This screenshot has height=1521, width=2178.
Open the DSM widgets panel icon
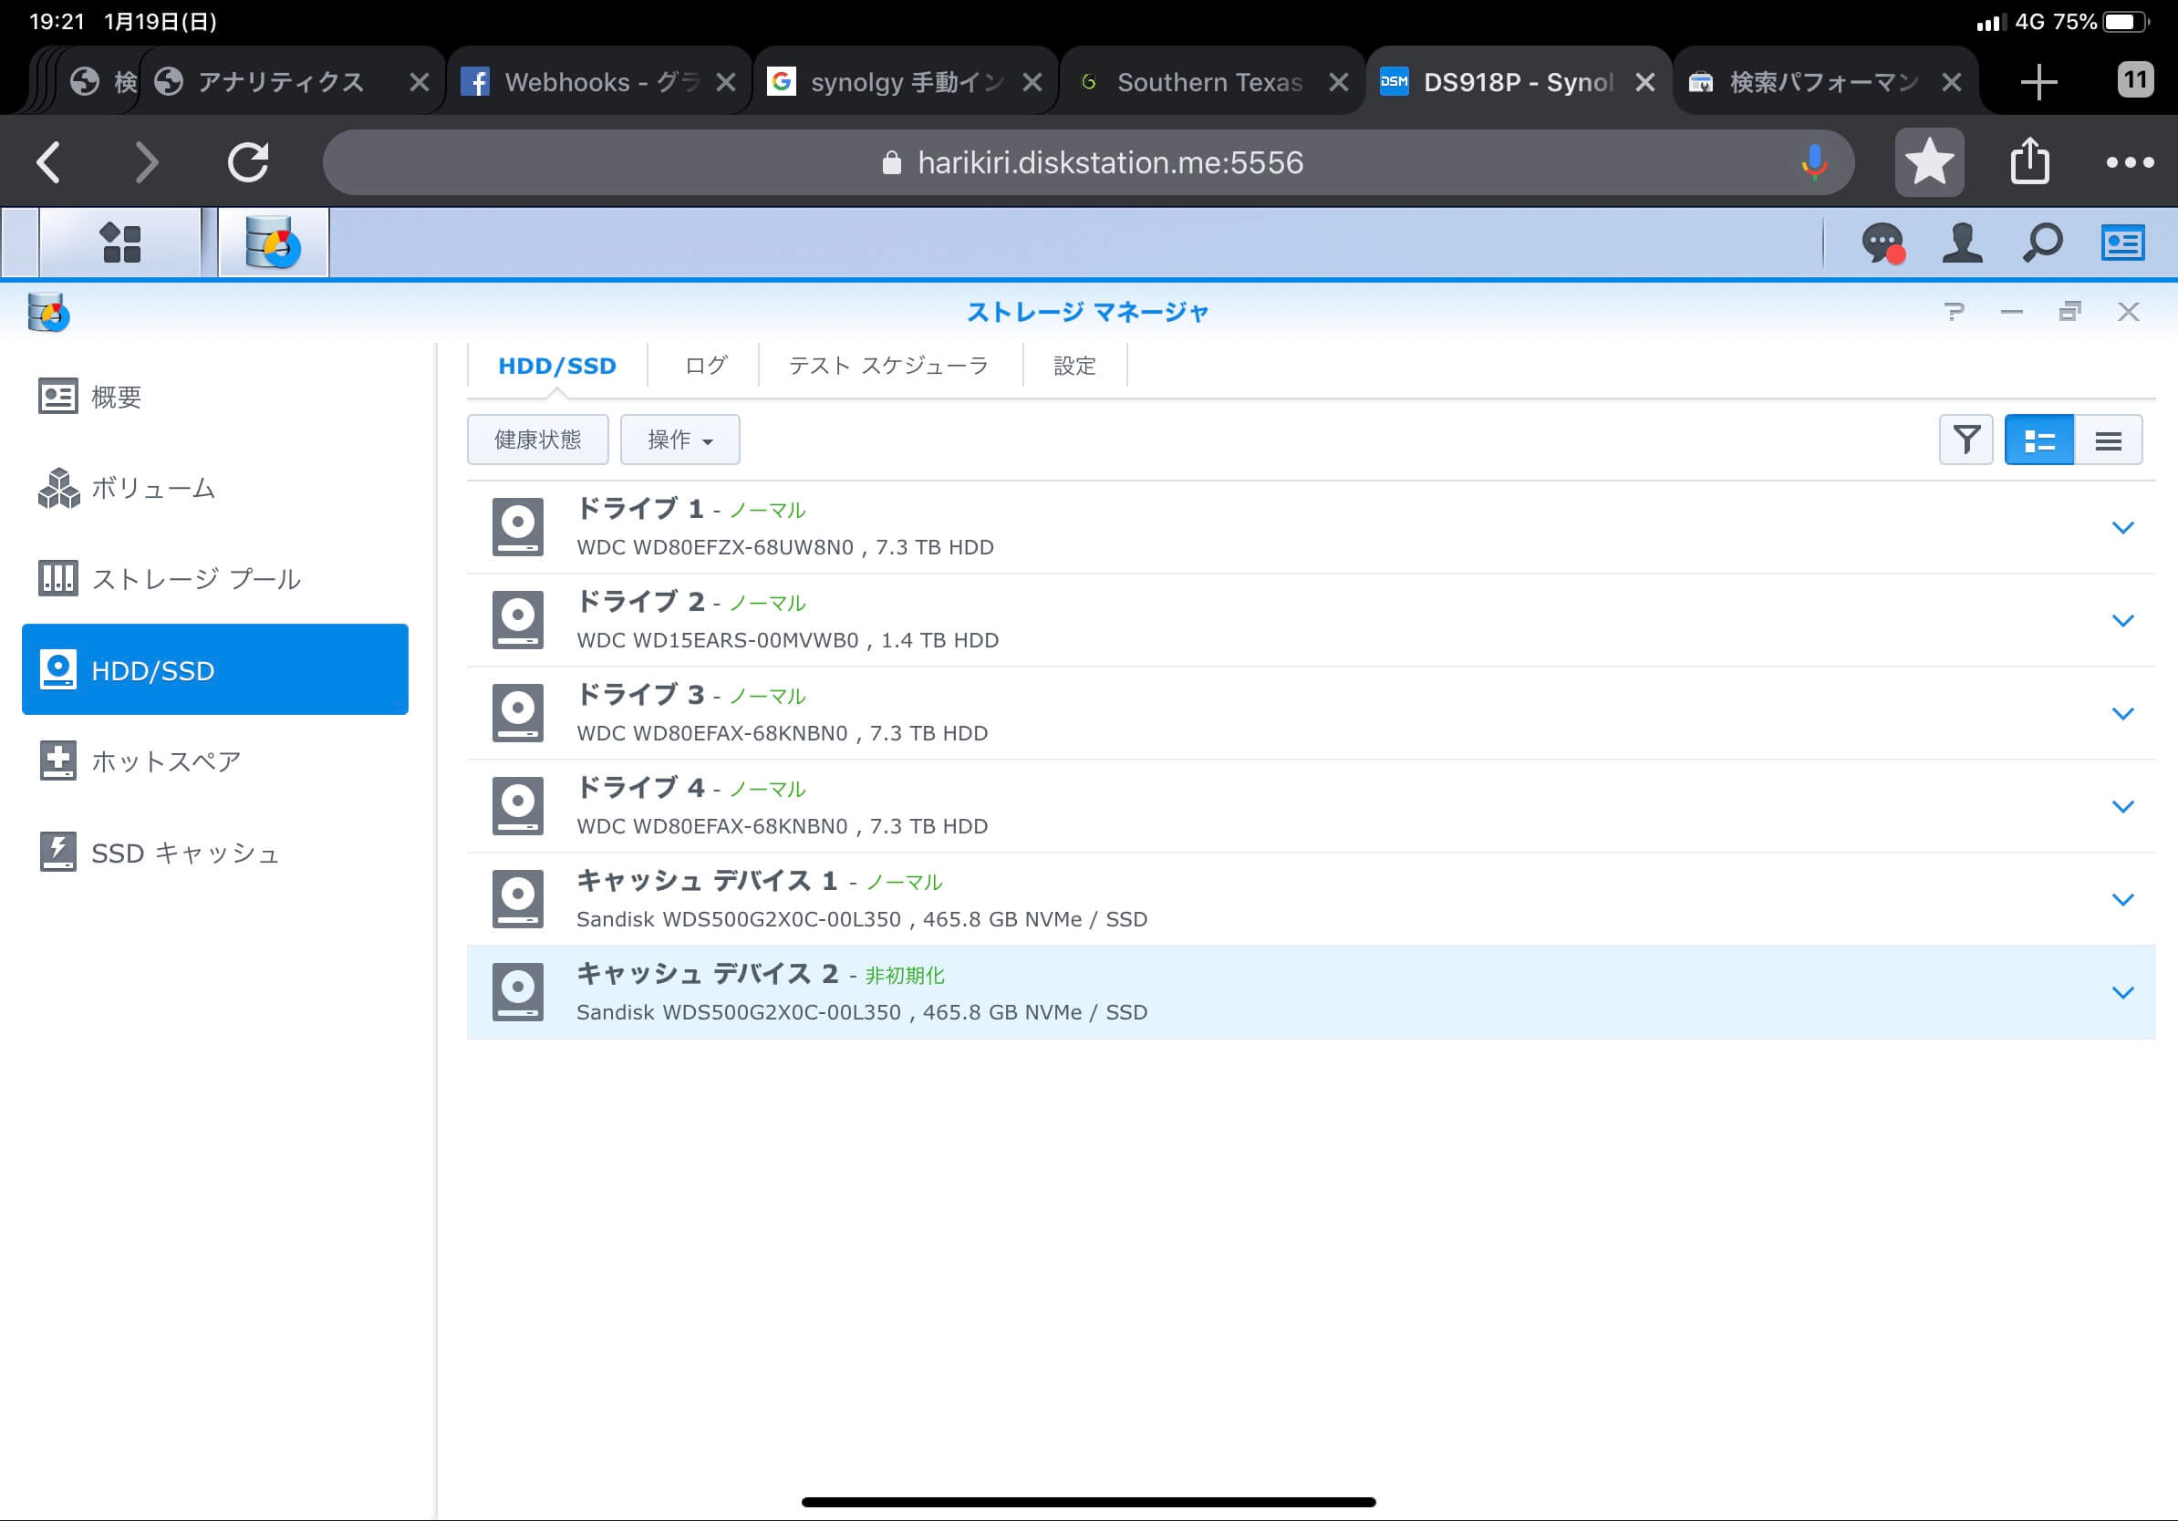pyautogui.click(x=2122, y=243)
